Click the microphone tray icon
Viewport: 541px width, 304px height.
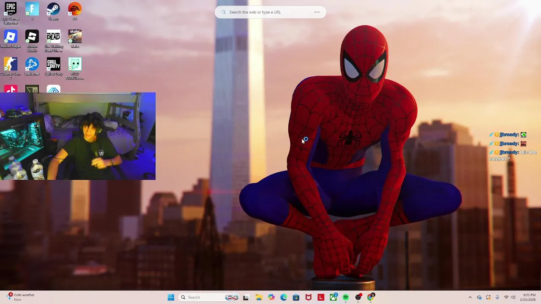pos(497,297)
